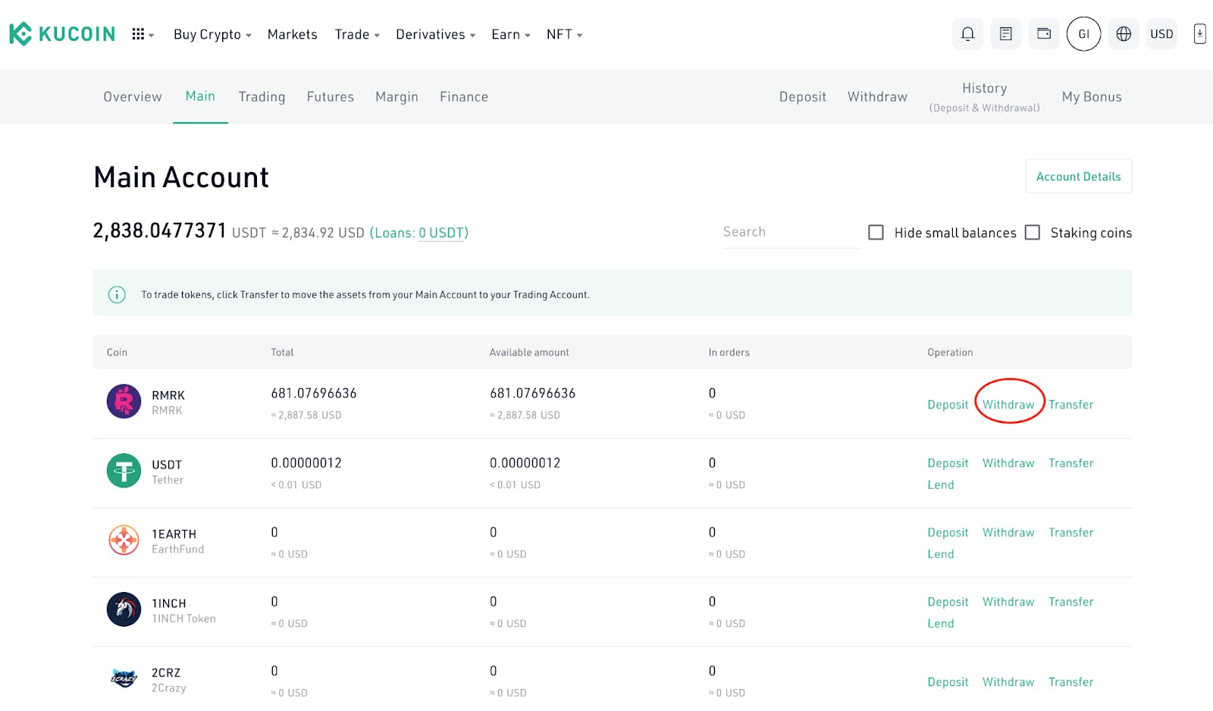
Task: Open My Bonus page
Action: (x=1091, y=96)
